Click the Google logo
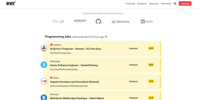Image resolution: width=201 pixels, height=100 pixels. (x=58, y=21)
